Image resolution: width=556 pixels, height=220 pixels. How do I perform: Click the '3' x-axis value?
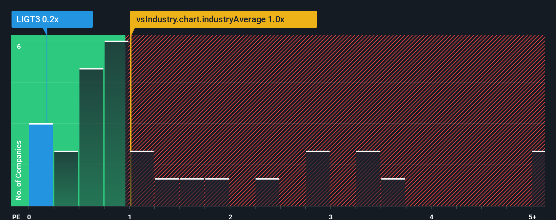click(331, 217)
